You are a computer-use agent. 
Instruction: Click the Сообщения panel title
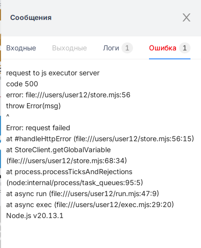31,17
